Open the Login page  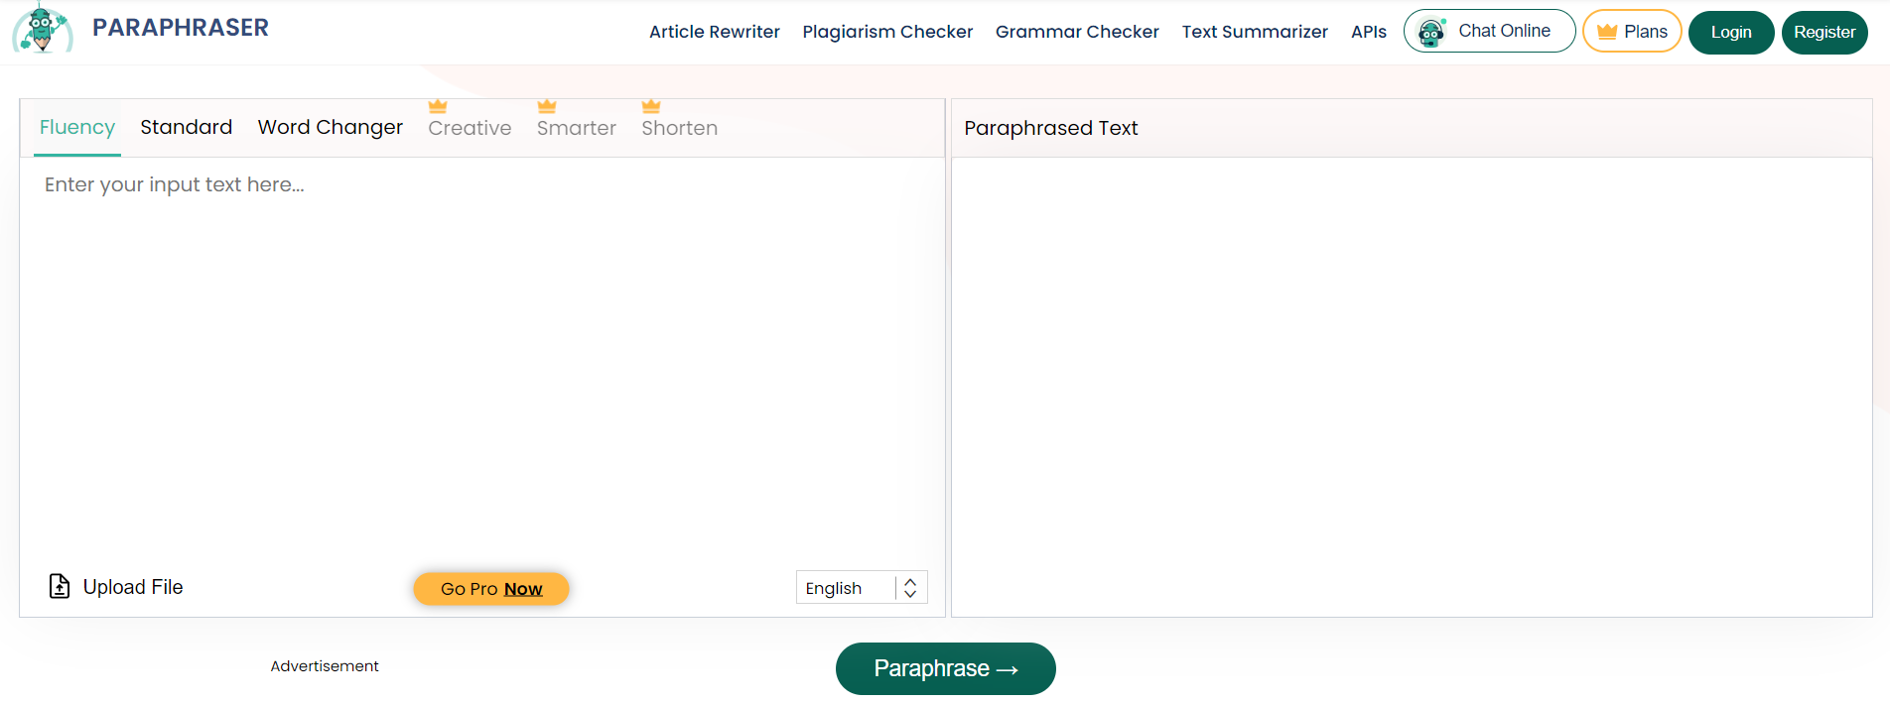tap(1731, 32)
